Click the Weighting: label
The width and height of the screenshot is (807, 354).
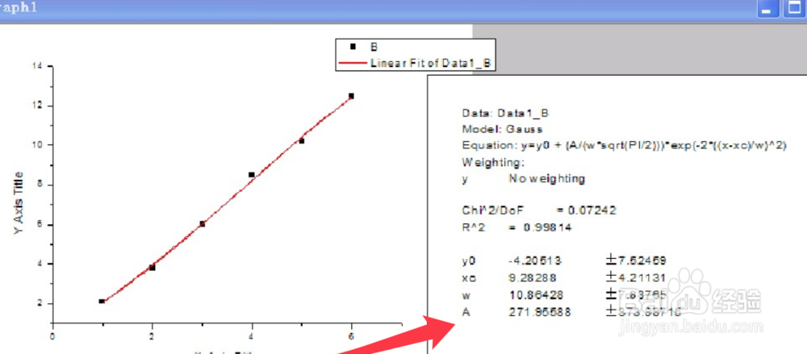pyautogui.click(x=492, y=162)
